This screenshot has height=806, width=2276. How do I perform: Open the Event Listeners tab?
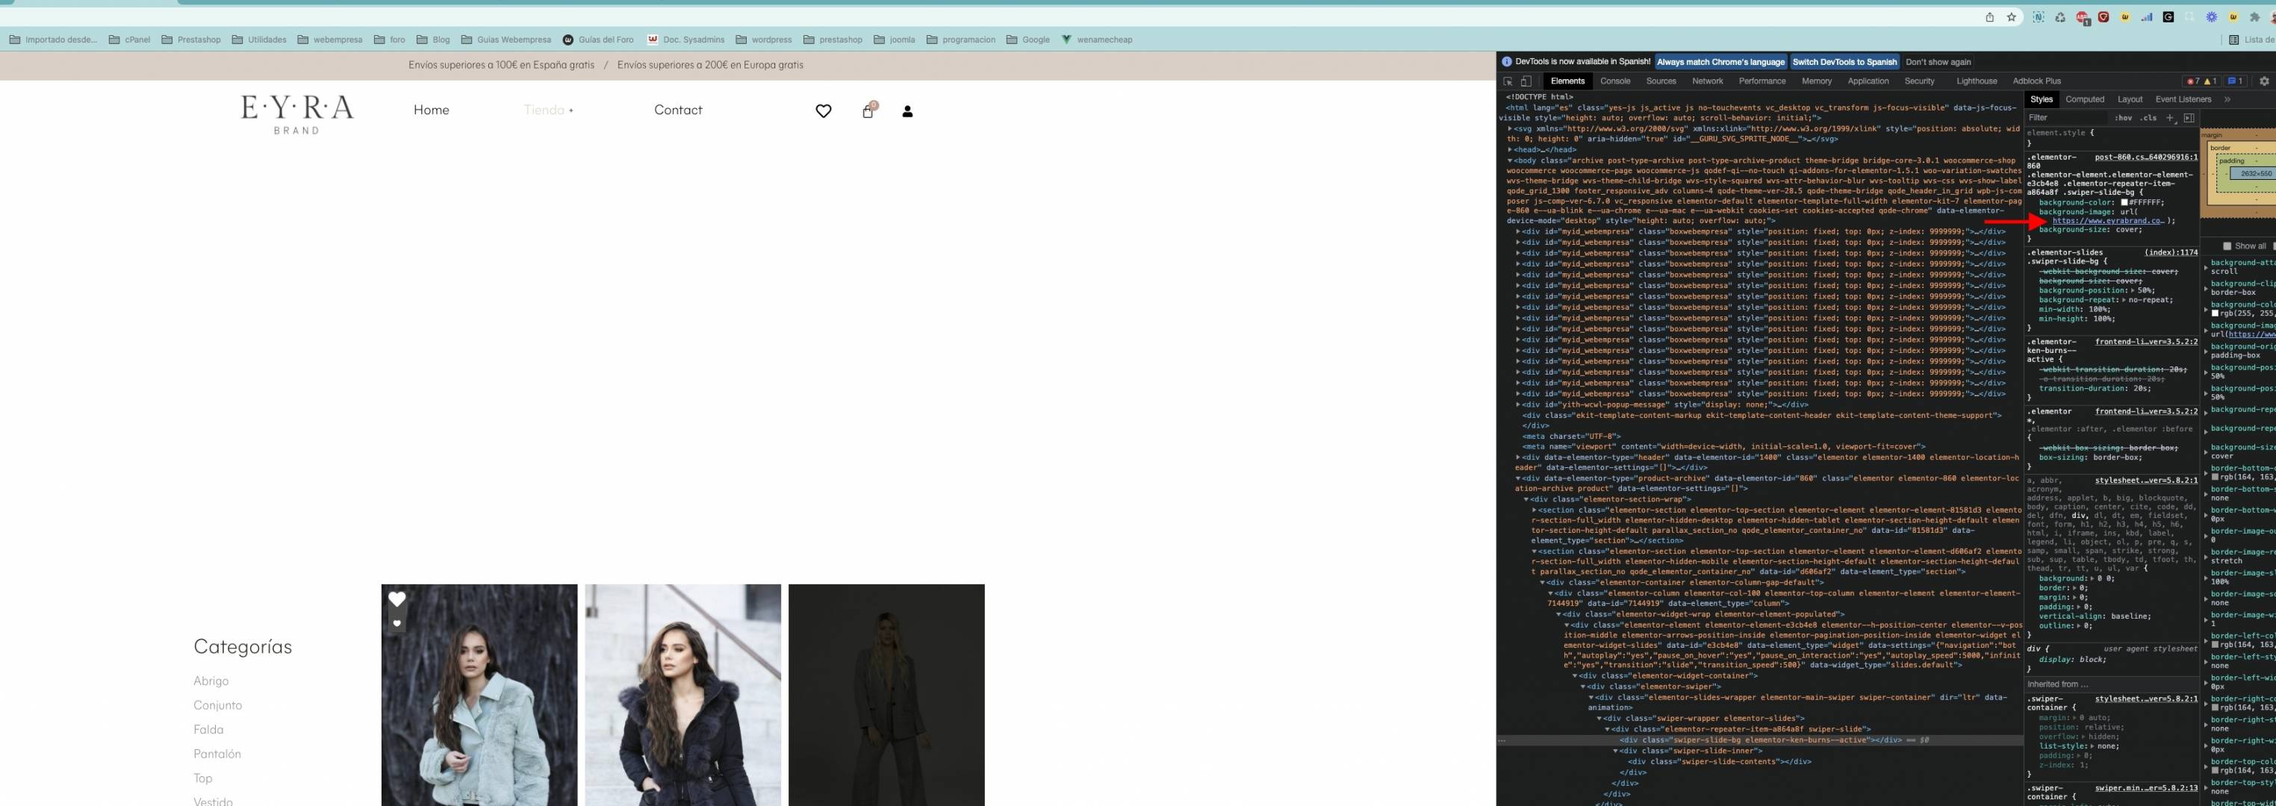(2183, 100)
